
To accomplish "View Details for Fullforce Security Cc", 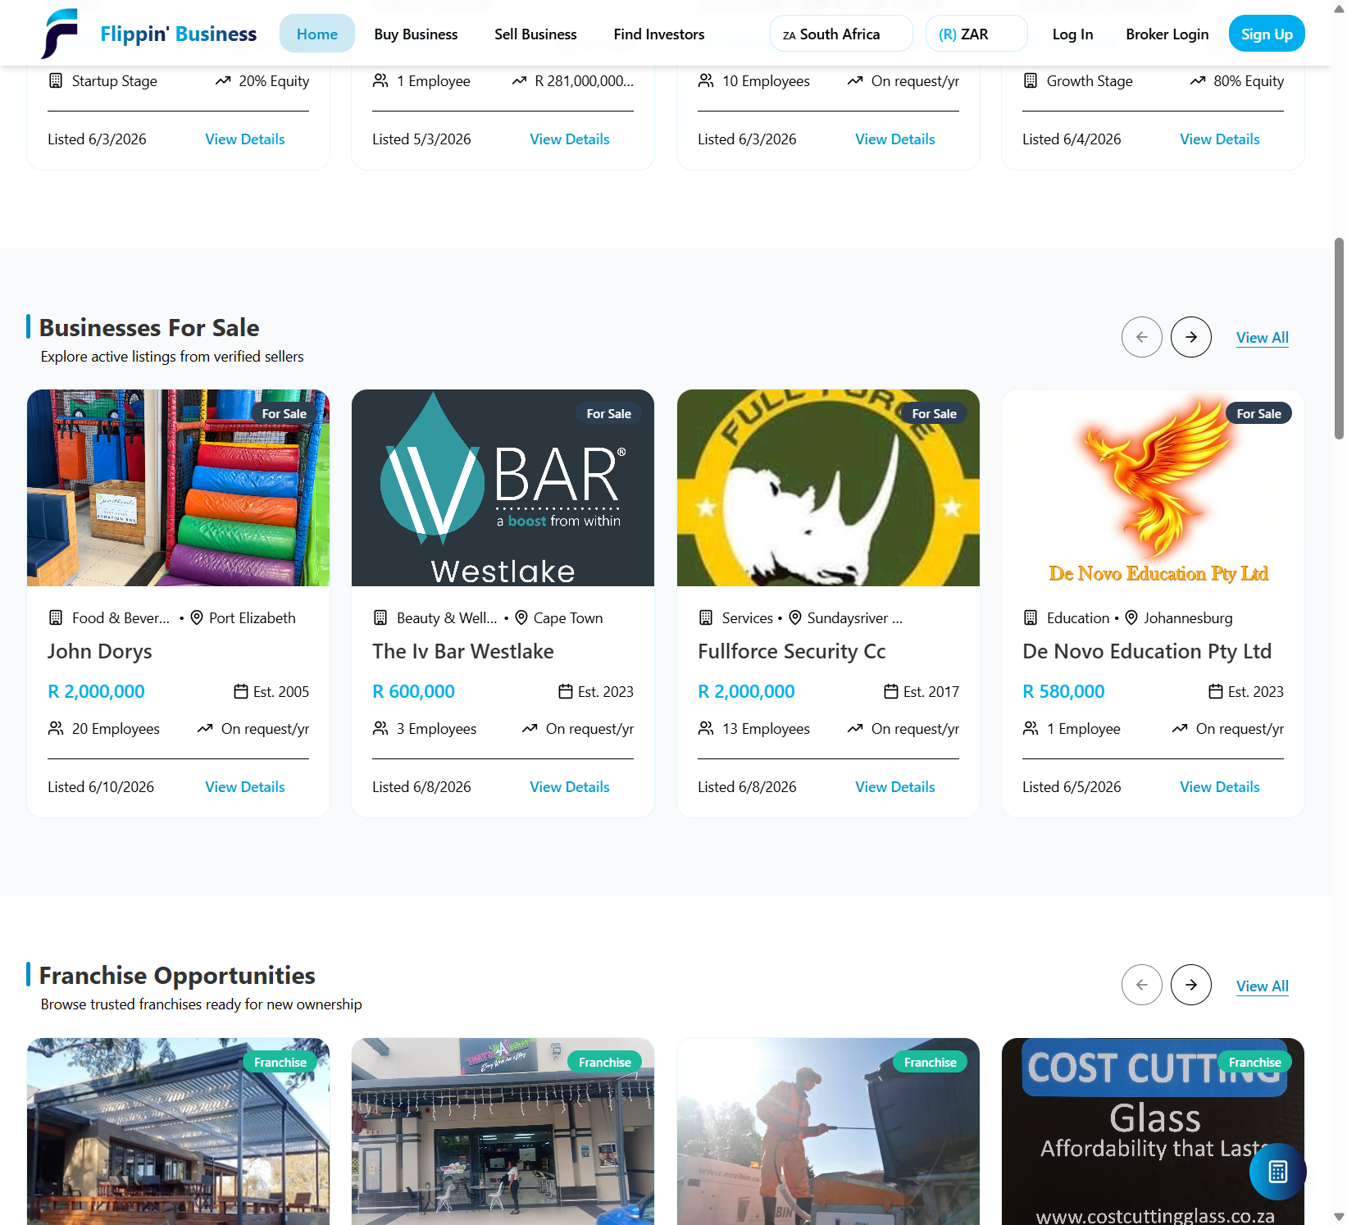I will tap(895, 786).
